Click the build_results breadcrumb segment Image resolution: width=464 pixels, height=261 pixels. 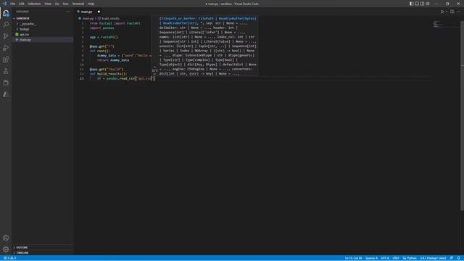(110, 18)
